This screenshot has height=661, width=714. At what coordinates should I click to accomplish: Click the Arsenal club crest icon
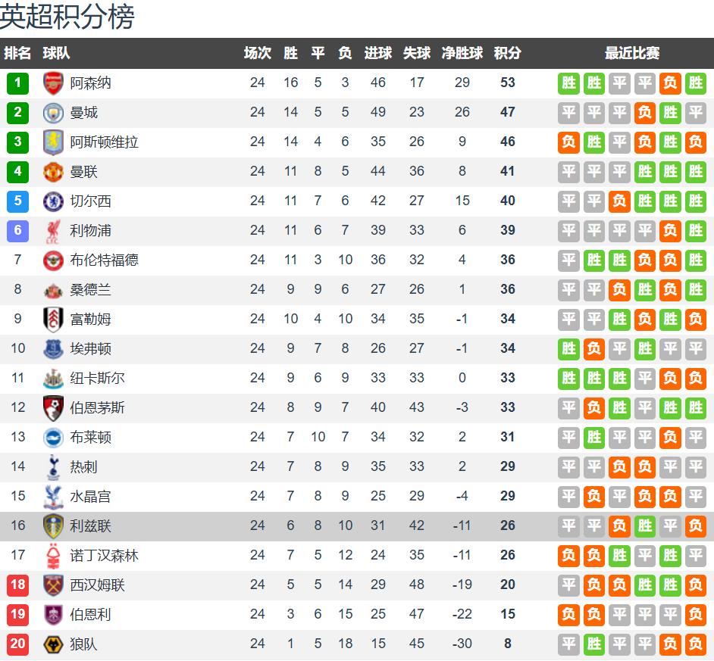pos(53,83)
